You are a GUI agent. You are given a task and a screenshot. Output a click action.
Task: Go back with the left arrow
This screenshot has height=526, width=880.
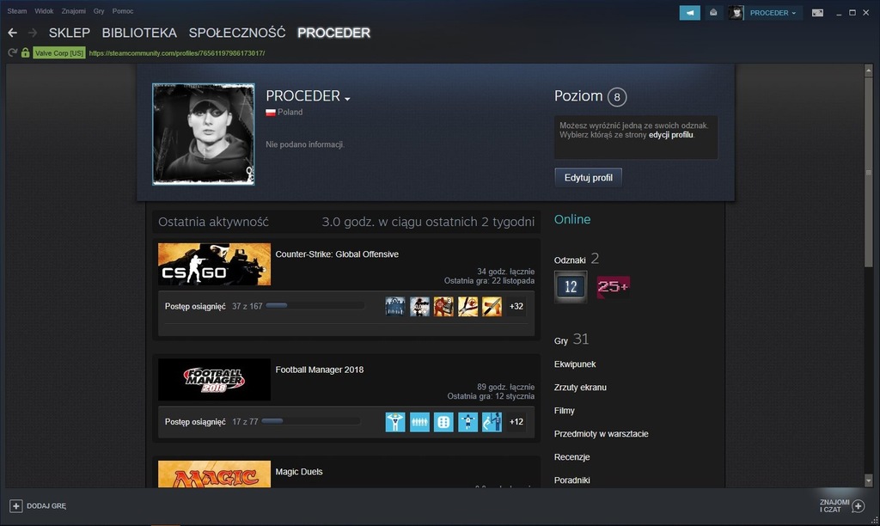pyautogui.click(x=12, y=34)
